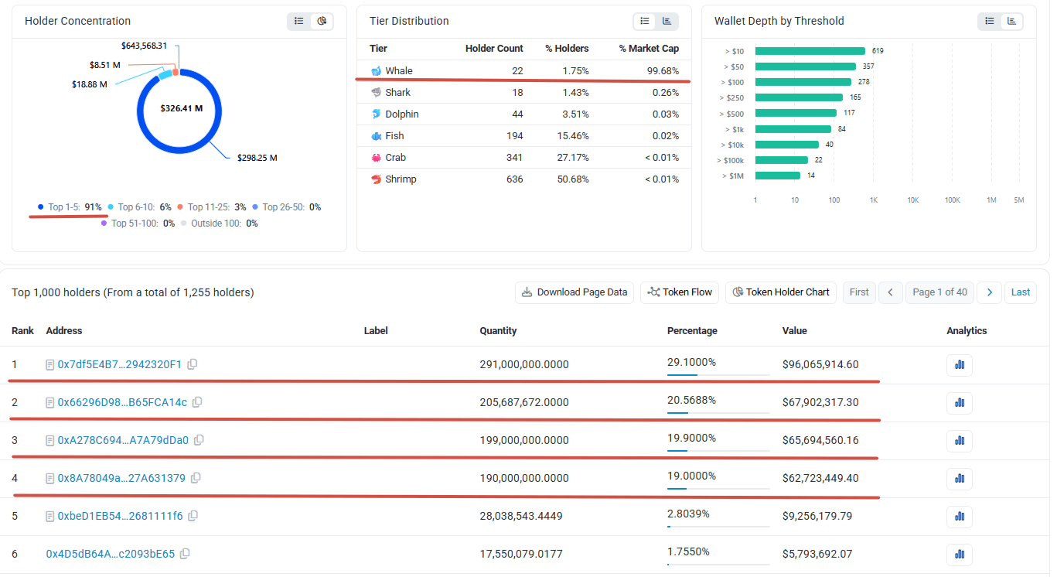Viewport: 1057px width, 577px height.
Task: Show Wallet Depth as bar chart
Action: (1011, 21)
